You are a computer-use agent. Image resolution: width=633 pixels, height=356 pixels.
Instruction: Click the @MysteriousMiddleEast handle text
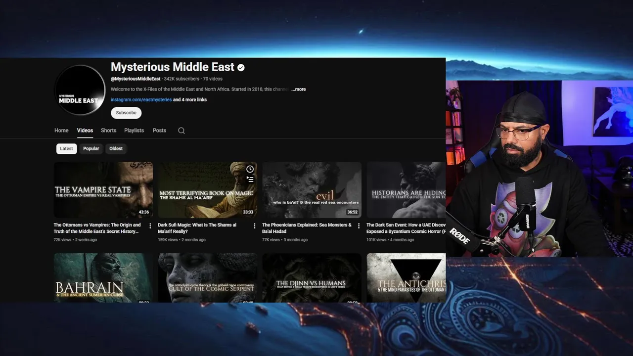136,79
